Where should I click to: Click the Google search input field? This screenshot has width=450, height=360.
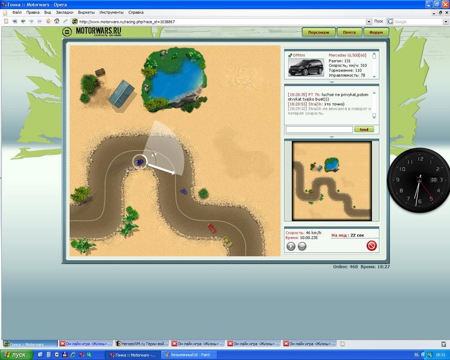pos(418,21)
